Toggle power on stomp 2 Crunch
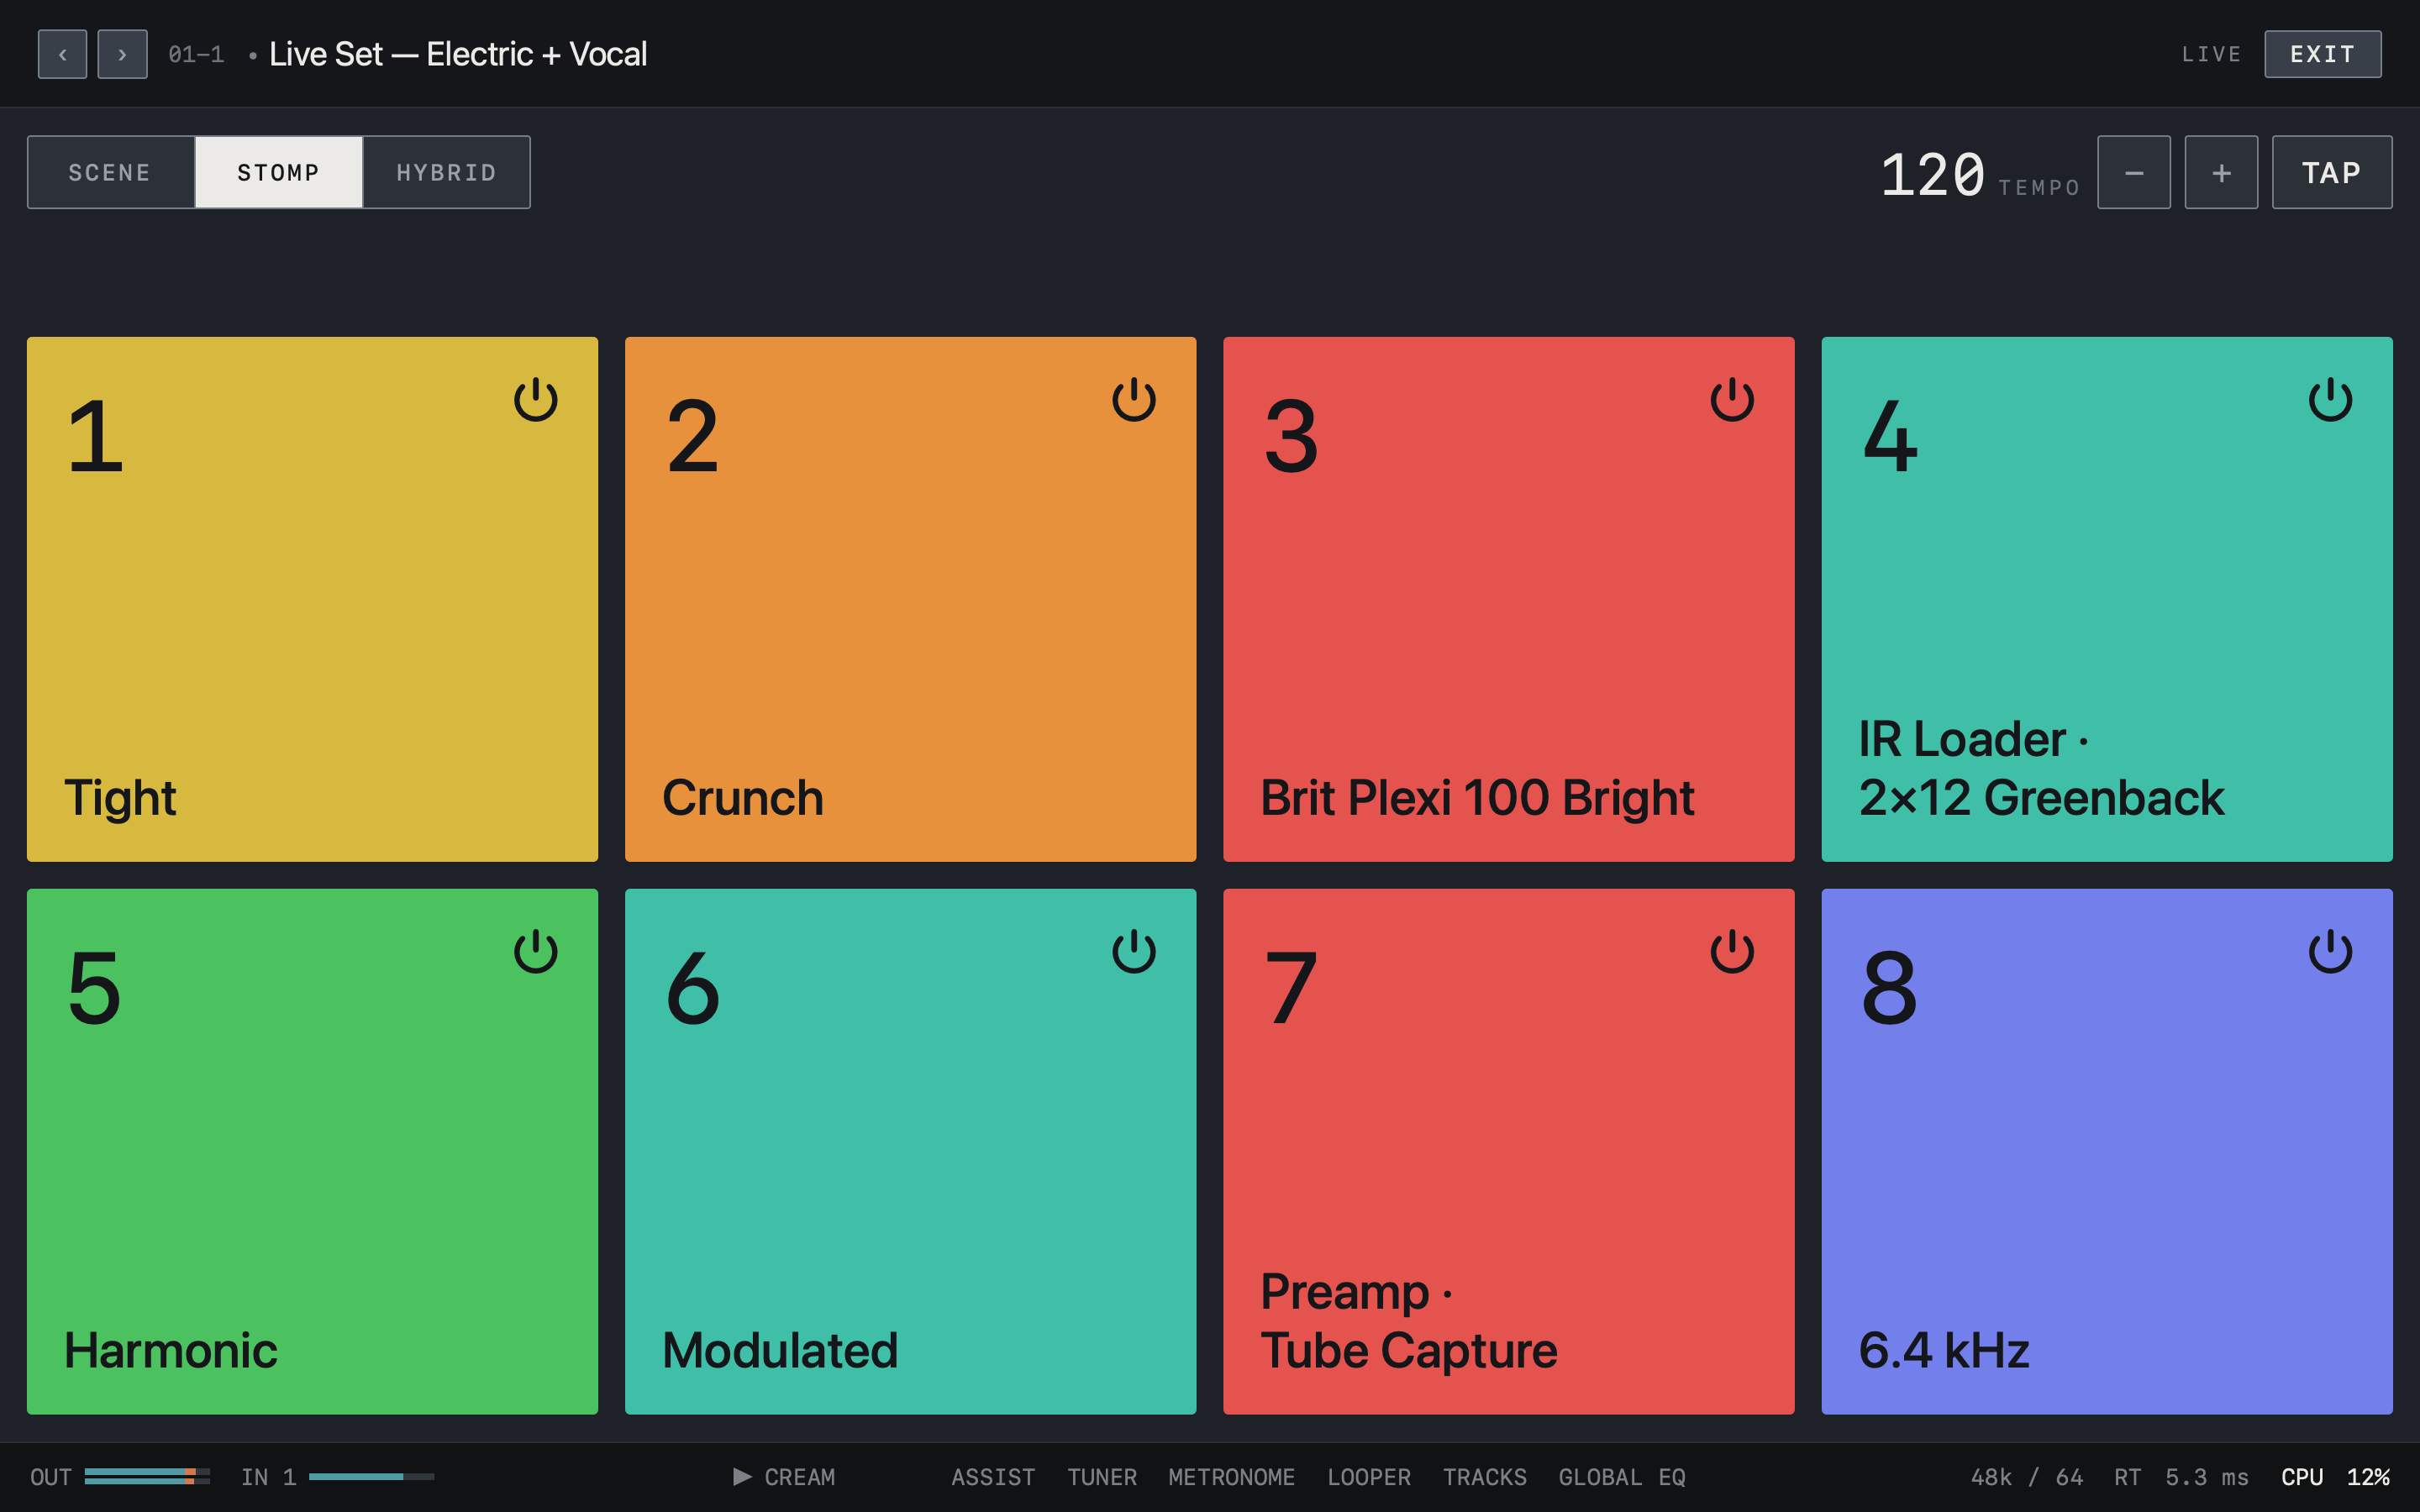The width and height of the screenshot is (2420, 1512). pos(1133,400)
